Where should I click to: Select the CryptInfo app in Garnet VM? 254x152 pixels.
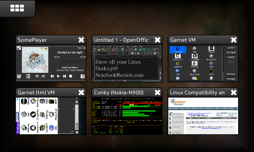195,57
